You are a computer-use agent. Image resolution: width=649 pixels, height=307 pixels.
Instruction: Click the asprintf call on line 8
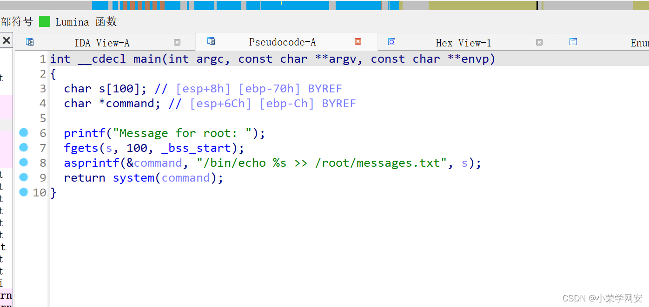[92, 163]
